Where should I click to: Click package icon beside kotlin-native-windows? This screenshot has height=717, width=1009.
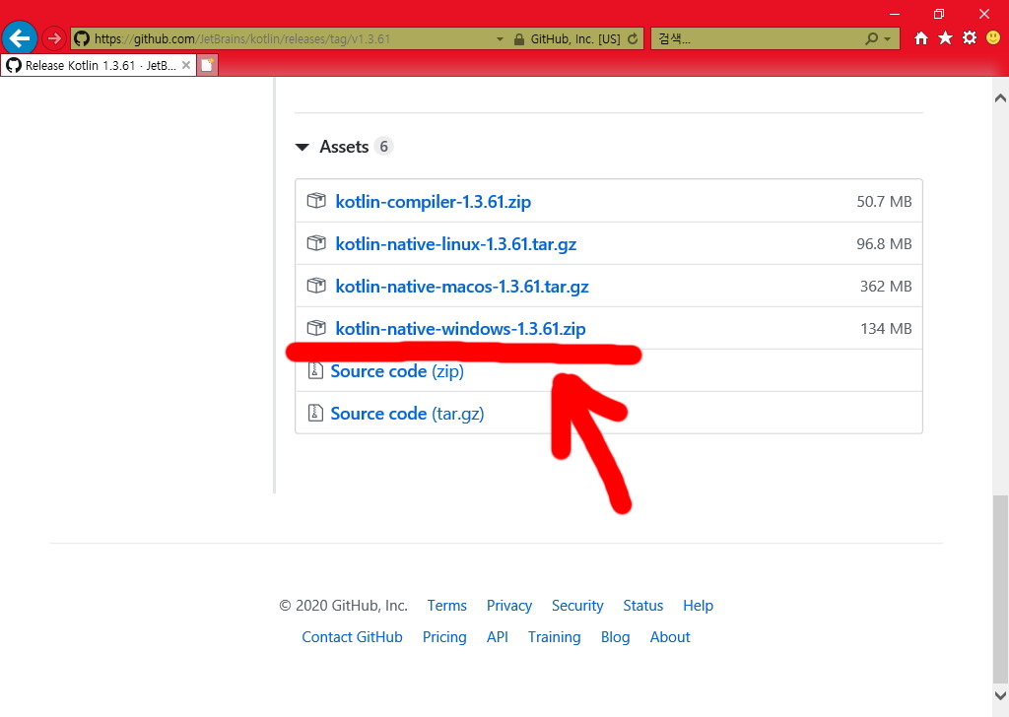pyautogui.click(x=316, y=328)
